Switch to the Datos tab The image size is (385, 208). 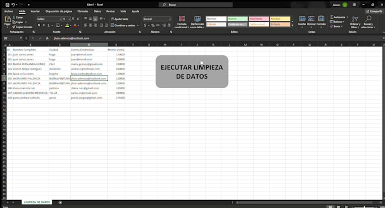(x=97, y=11)
